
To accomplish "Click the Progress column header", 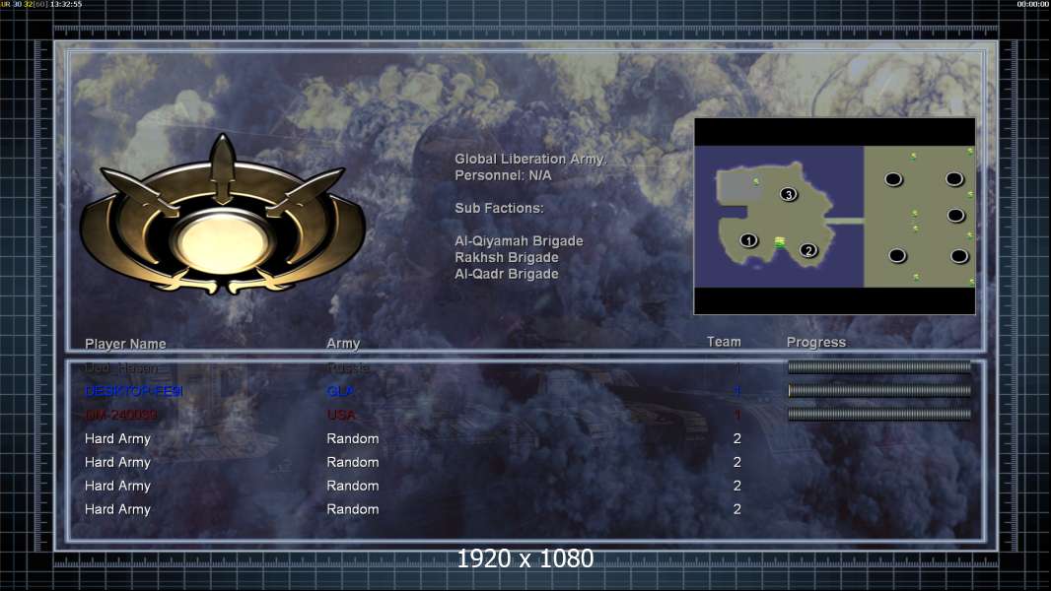I will tap(815, 343).
